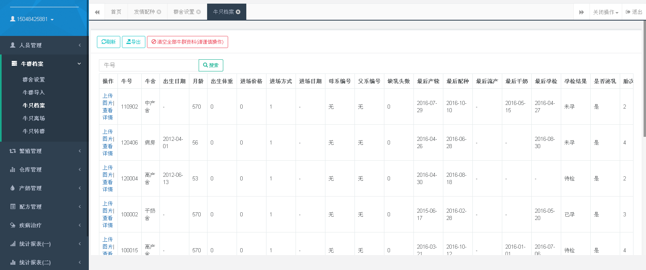Screen dimensions: 646x270
Task: Click the 病房 cell for cow 120406
Action: tap(150, 142)
